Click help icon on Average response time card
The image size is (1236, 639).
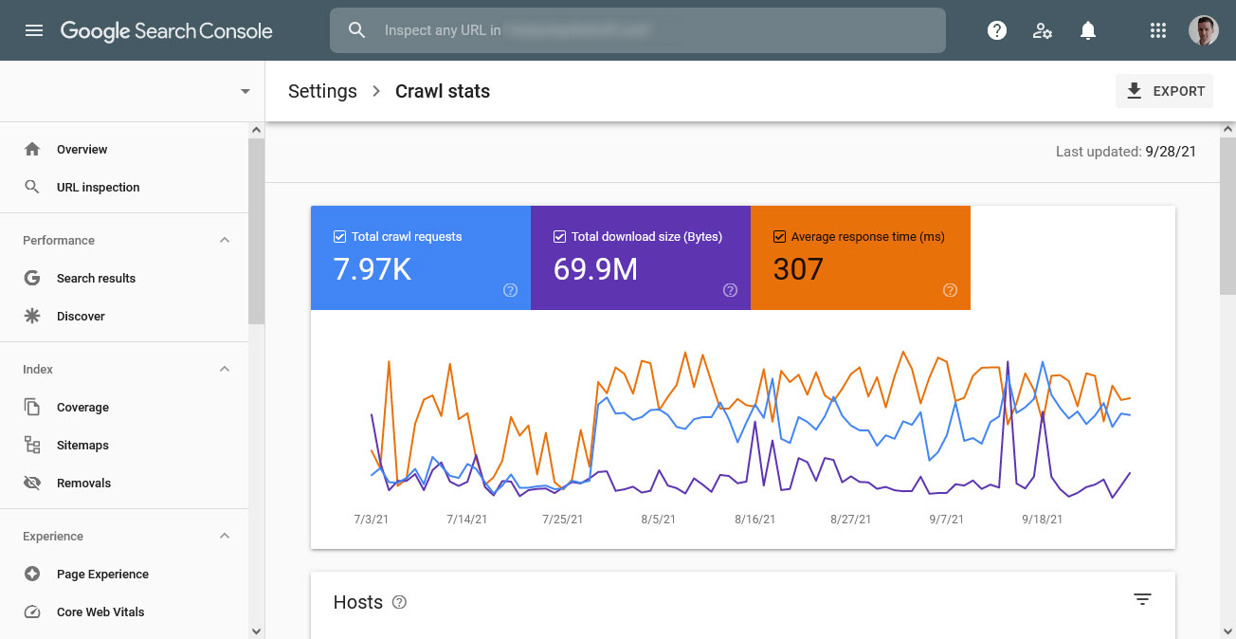coord(950,291)
